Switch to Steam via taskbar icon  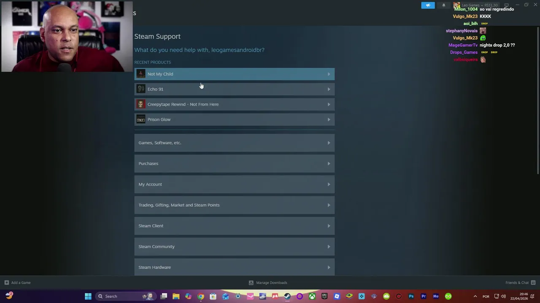click(x=287, y=296)
